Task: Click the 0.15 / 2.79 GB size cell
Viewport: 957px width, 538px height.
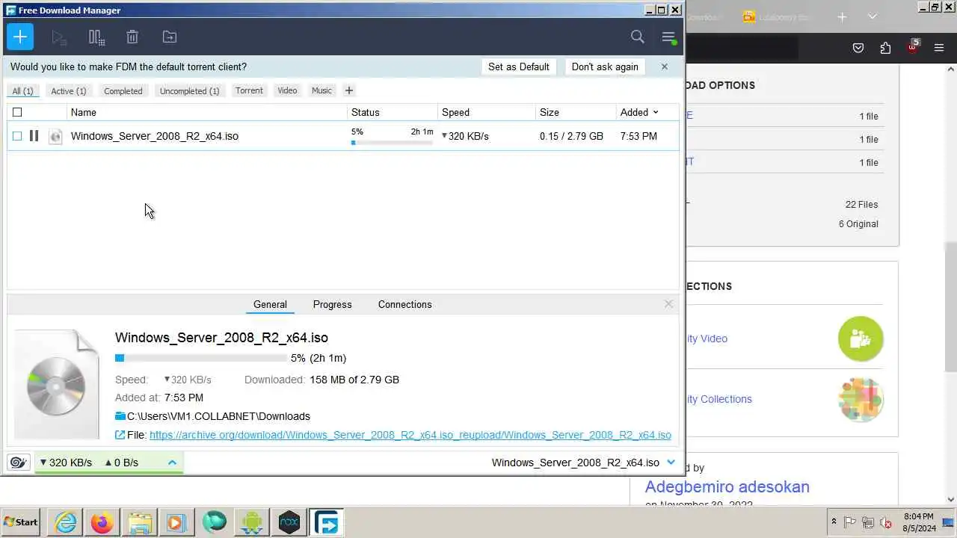Action: point(571,136)
